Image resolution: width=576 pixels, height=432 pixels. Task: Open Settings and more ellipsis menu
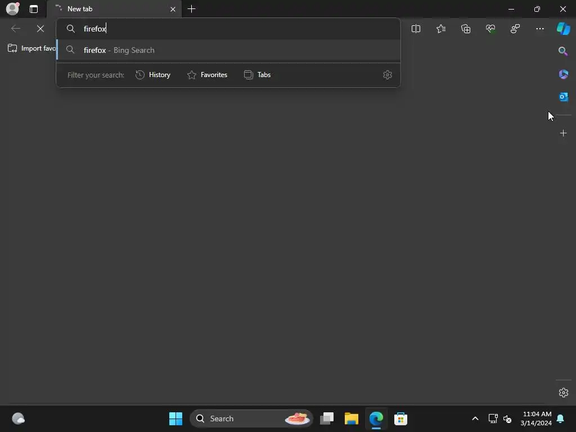click(x=540, y=29)
